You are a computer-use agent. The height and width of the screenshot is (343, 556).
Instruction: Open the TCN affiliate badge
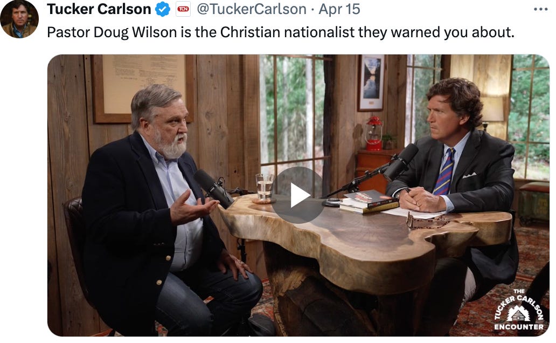point(183,9)
